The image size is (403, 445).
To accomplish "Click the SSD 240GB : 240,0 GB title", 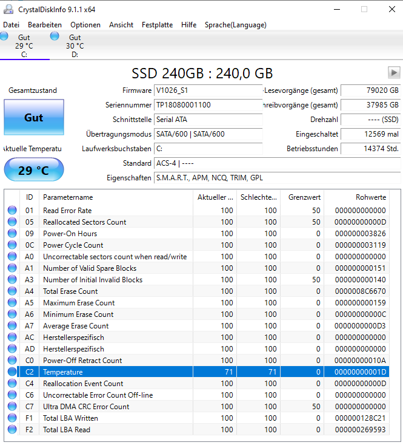I will tap(202, 73).
